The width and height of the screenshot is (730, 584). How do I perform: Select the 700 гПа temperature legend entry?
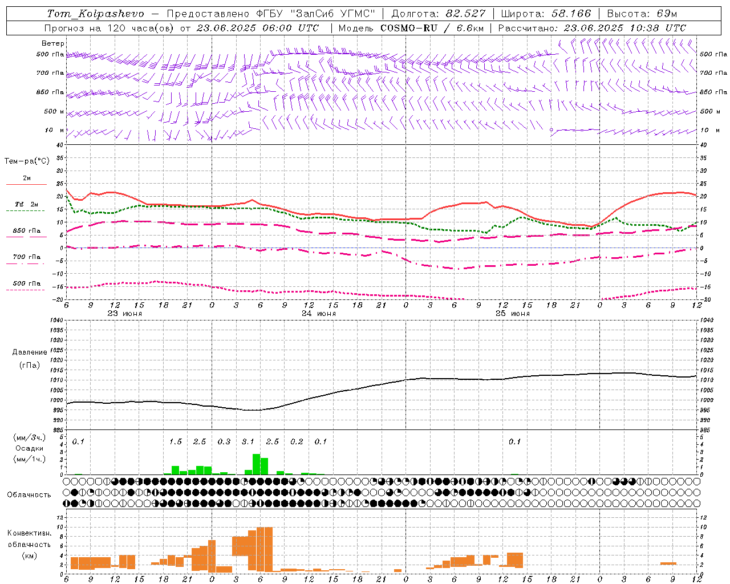tap(26, 257)
